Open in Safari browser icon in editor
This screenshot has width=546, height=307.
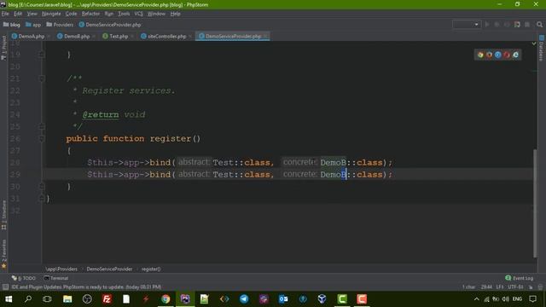498,55
